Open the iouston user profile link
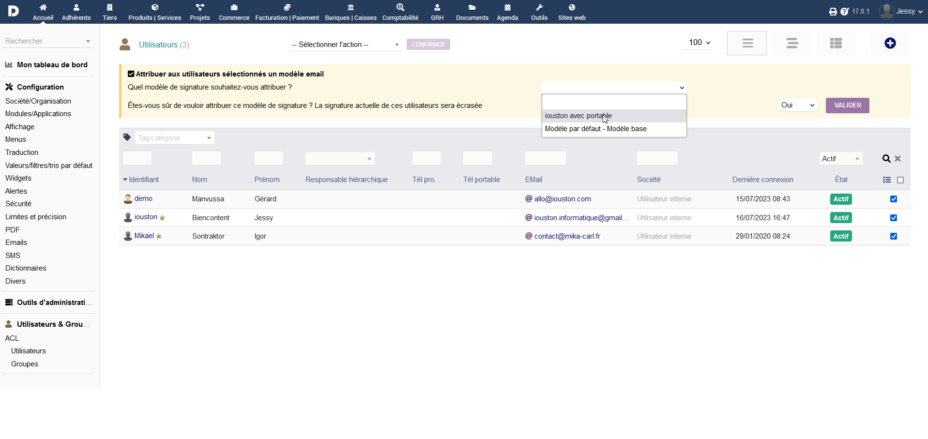 coord(146,217)
